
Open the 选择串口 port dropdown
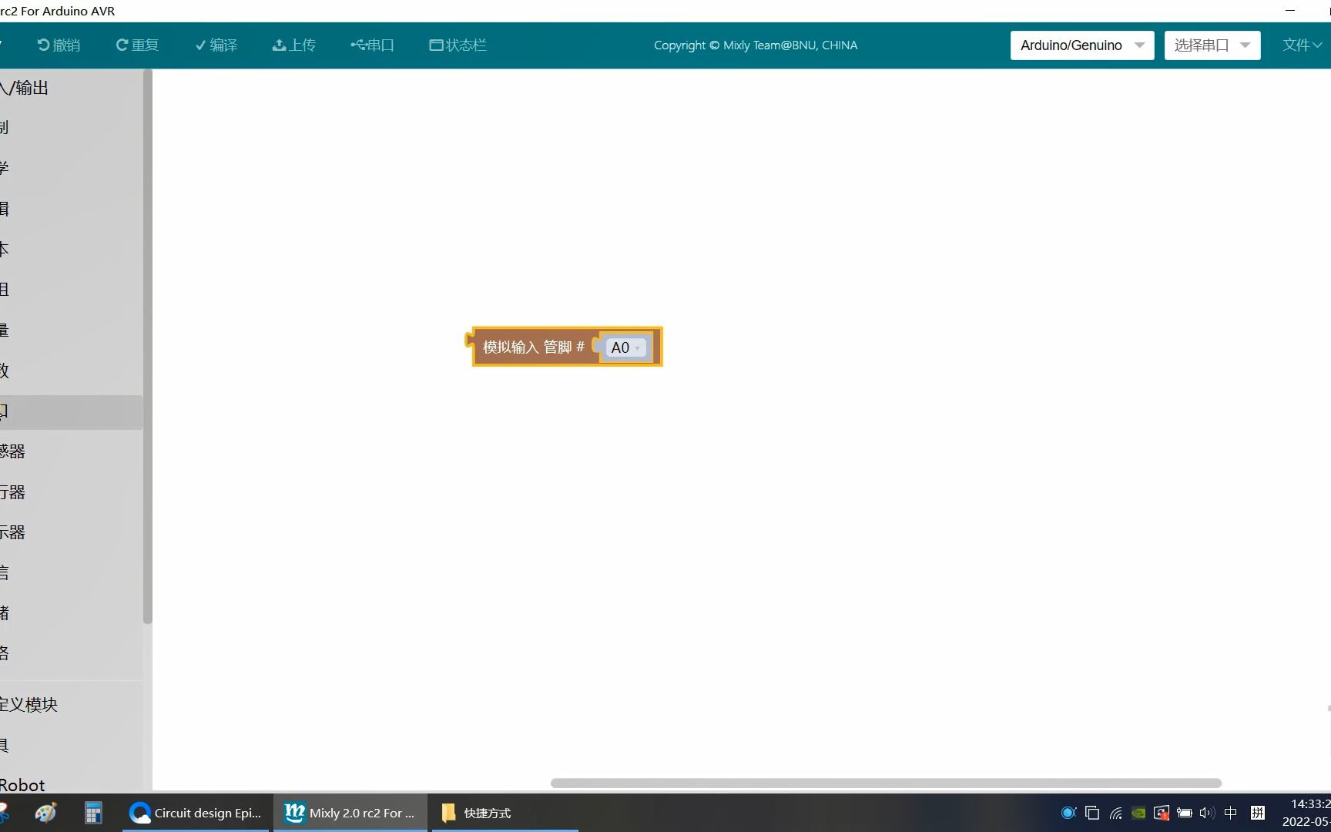(1212, 45)
